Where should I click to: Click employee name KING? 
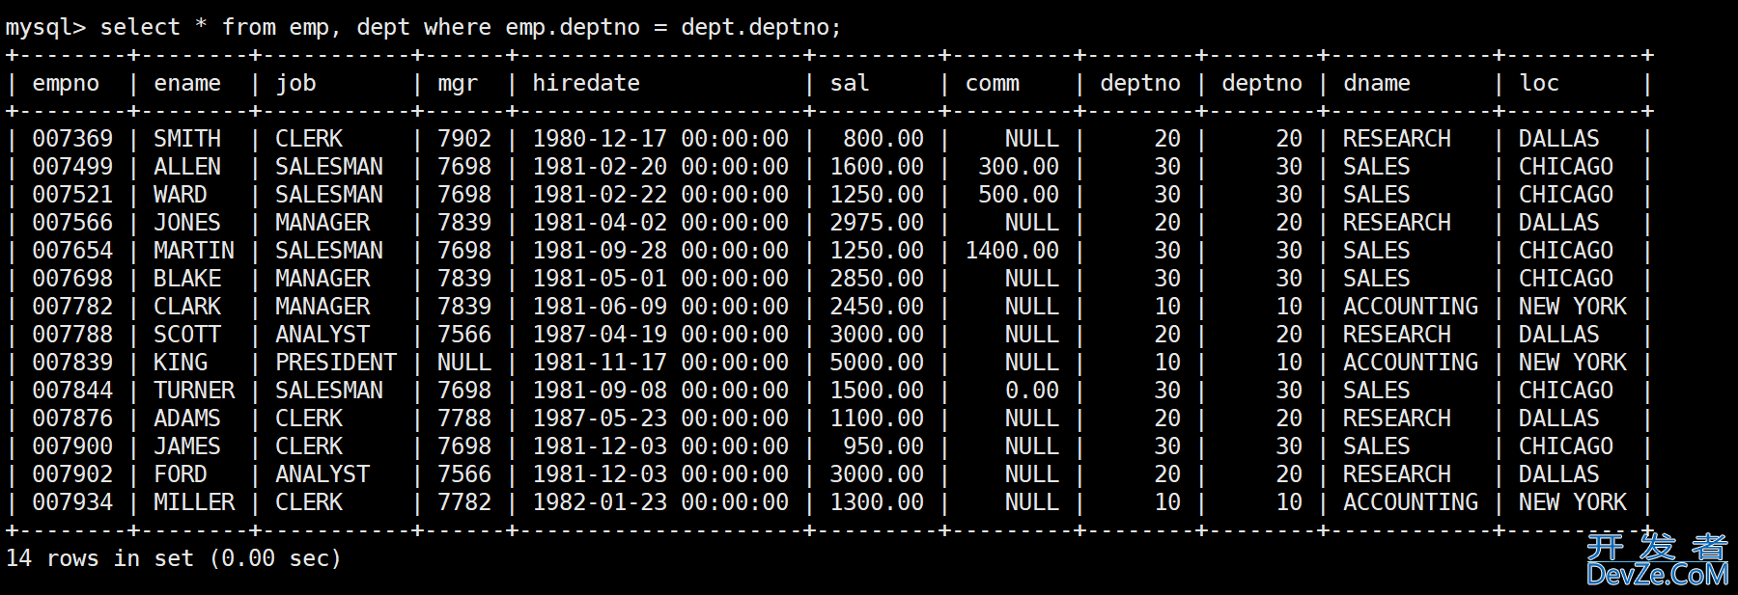click(181, 363)
